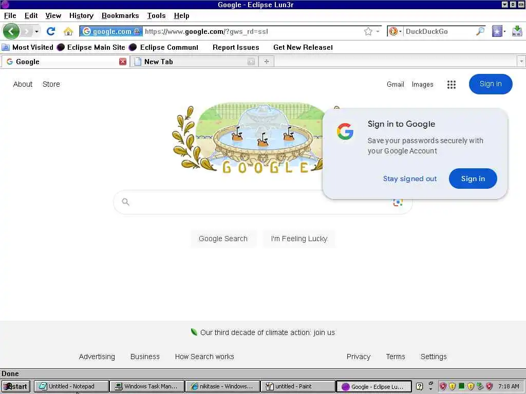Click the Store link

[x=51, y=85]
